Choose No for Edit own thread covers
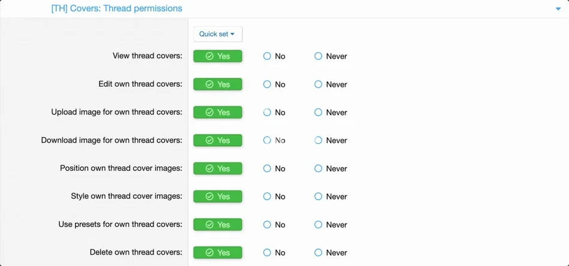The height and width of the screenshot is (266, 569). click(x=274, y=84)
